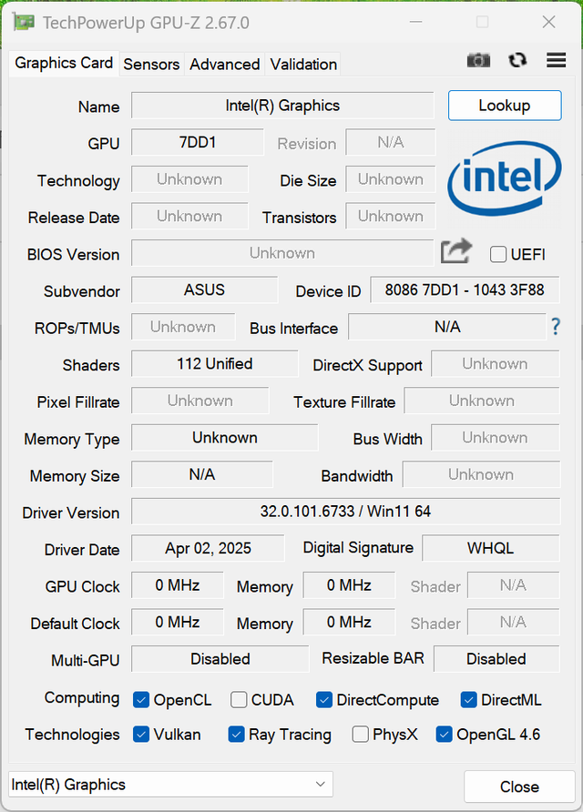This screenshot has height=812, width=583.
Task: Toggle the CUDA checkbox
Action: [x=239, y=700]
